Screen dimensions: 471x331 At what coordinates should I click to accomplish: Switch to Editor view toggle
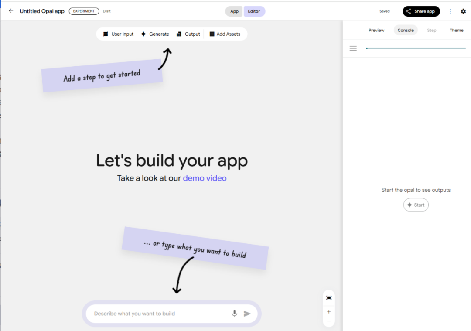point(254,11)
